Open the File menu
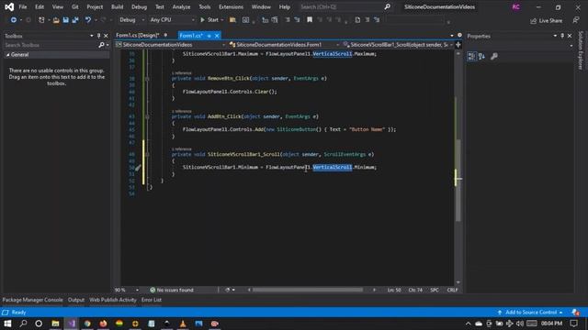Image resolution: width=588 pixels, height=330 pixels. point(22,6)
